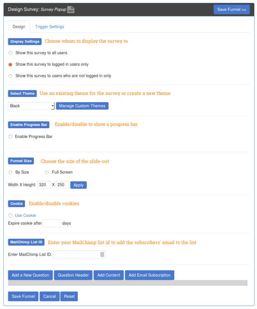257x309 pixels.
Task: Select survey for users not logged in
Action: pyautogui.click(x=10, y=76)
